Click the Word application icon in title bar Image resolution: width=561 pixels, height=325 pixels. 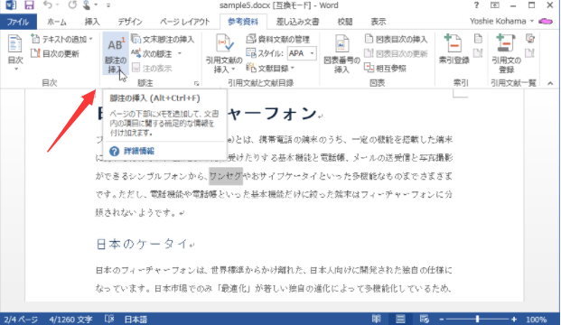click(x=10, y=5)
